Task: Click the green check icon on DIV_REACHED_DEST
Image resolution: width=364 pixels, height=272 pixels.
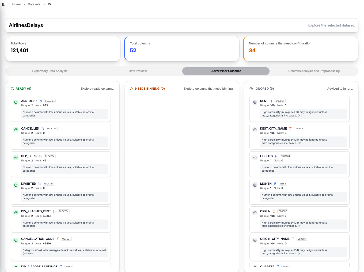Action: click(x=16, y=213)
